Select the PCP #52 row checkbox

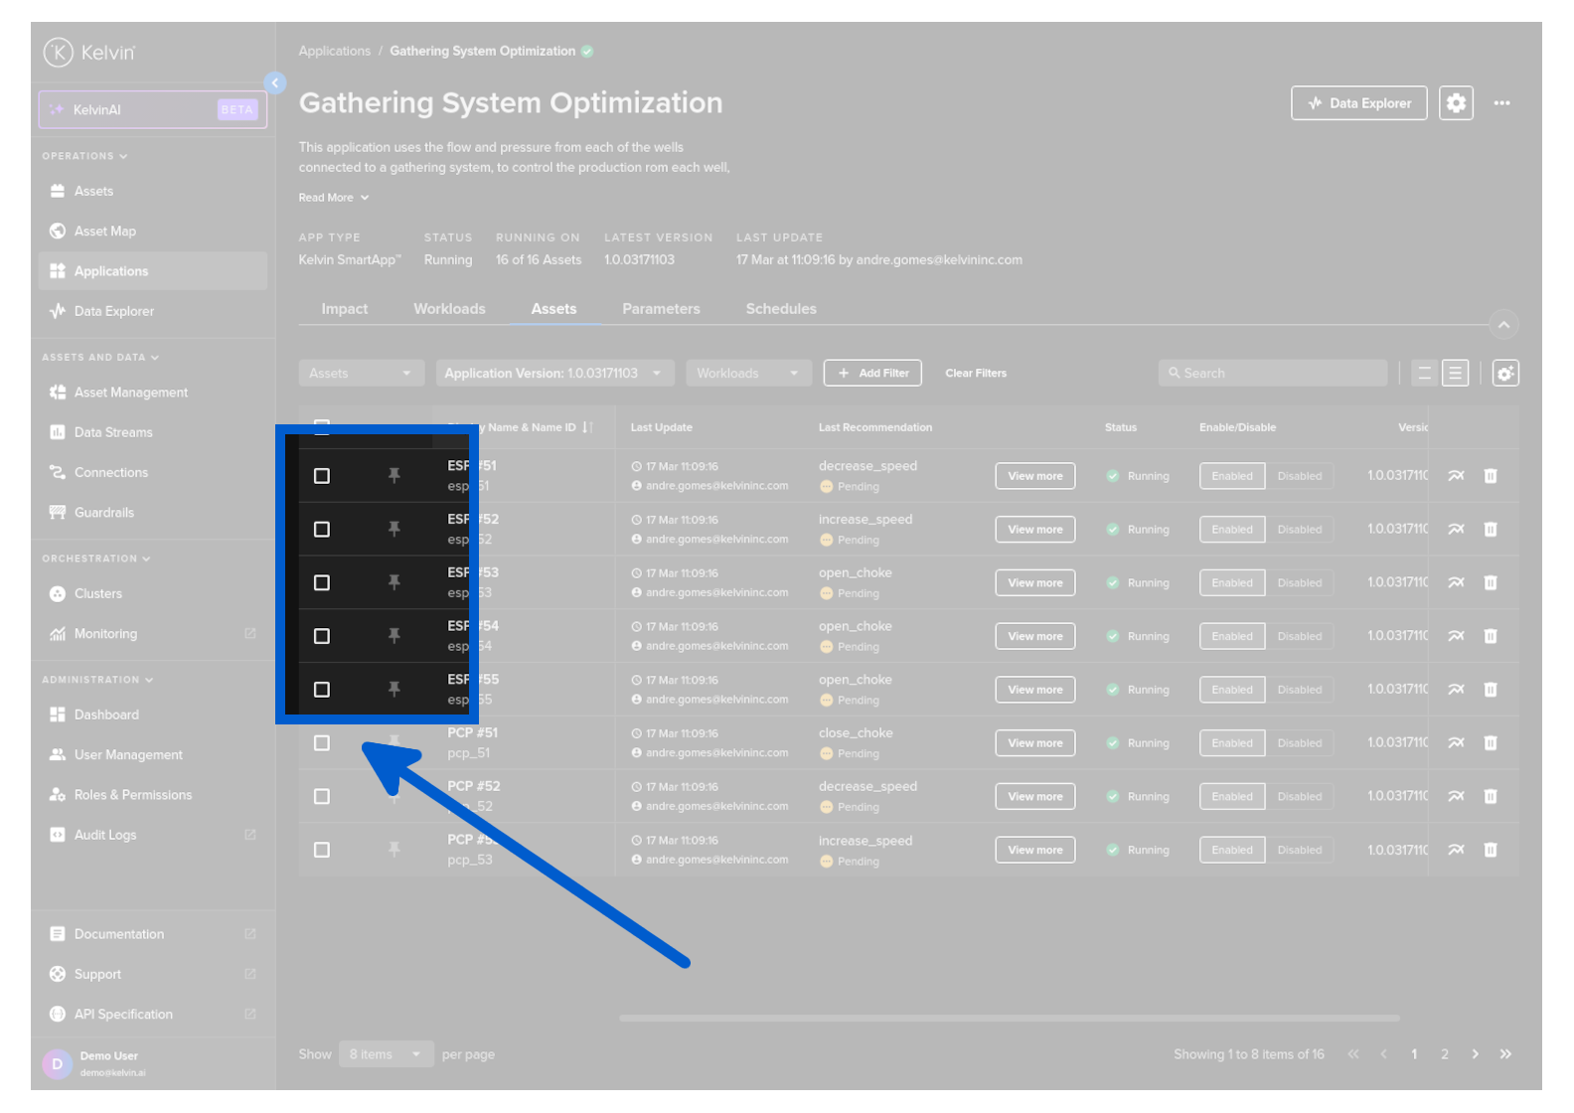pyautogui.click(x=322, y=797)
